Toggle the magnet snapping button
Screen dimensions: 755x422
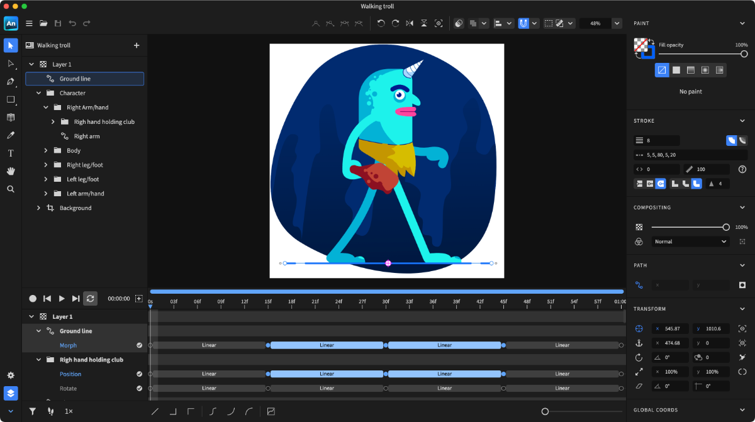(x=523, y=23)
